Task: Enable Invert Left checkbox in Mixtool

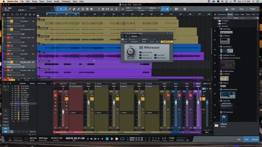Action: [140, 55]
